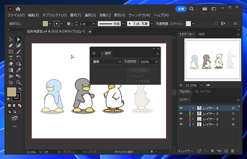Image resolution: width=247 pixels, height=159 pixels.
Task: Toggle the マスクを反転 checkbox
Action: [x=129, y=81]
